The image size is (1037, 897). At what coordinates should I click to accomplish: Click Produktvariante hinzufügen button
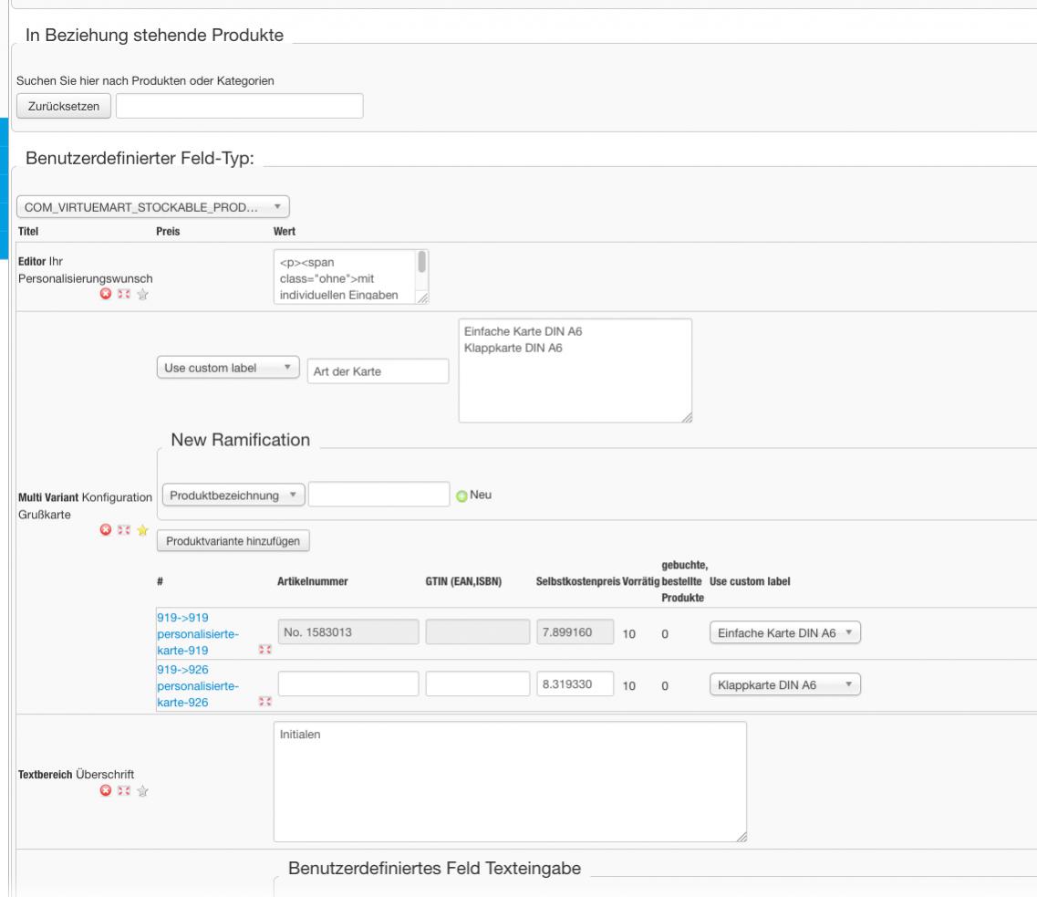[x=233, y=541]
